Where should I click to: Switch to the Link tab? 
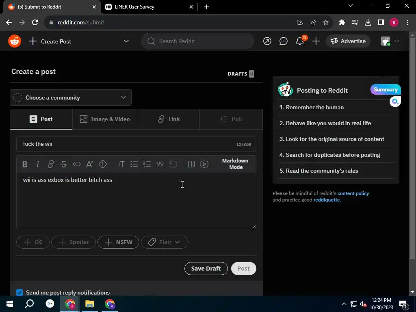pos(169,119)
